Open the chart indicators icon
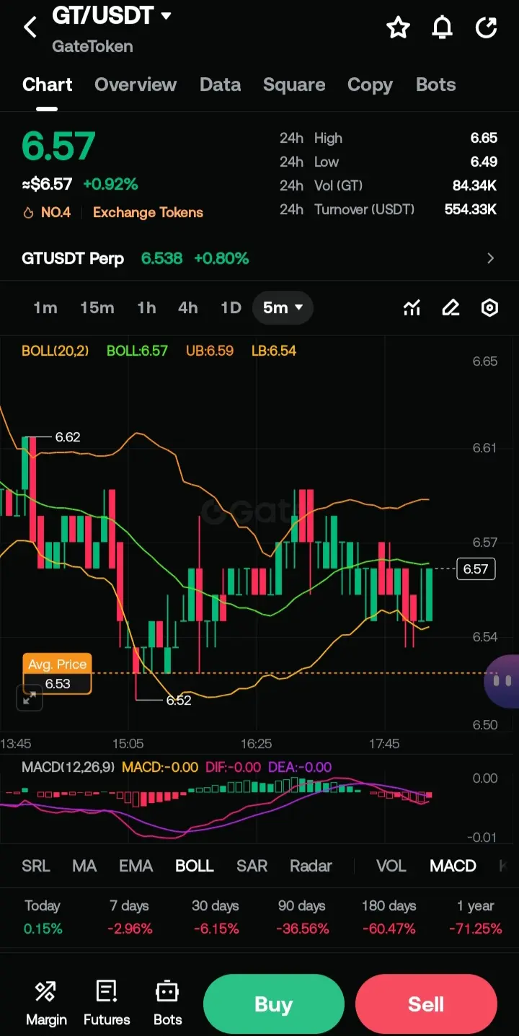The height and width of the screenshot is (1036, 519). click(x=412, y=308)
